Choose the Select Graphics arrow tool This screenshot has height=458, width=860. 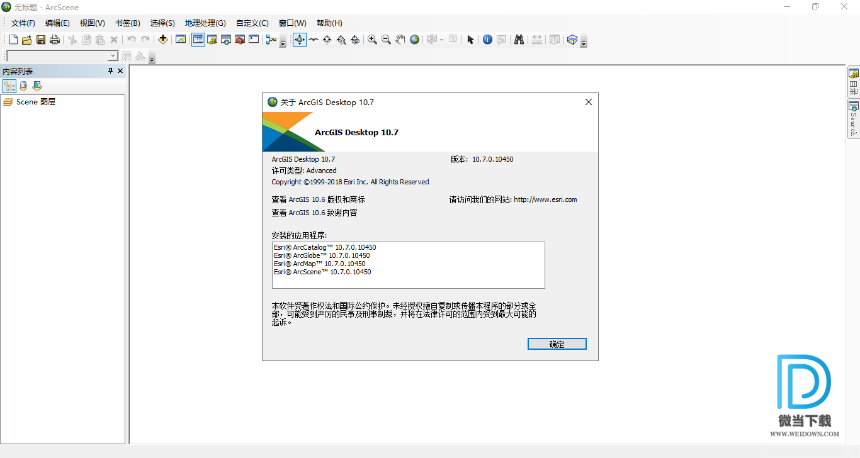pyautogui.click(x=470, y=40)
